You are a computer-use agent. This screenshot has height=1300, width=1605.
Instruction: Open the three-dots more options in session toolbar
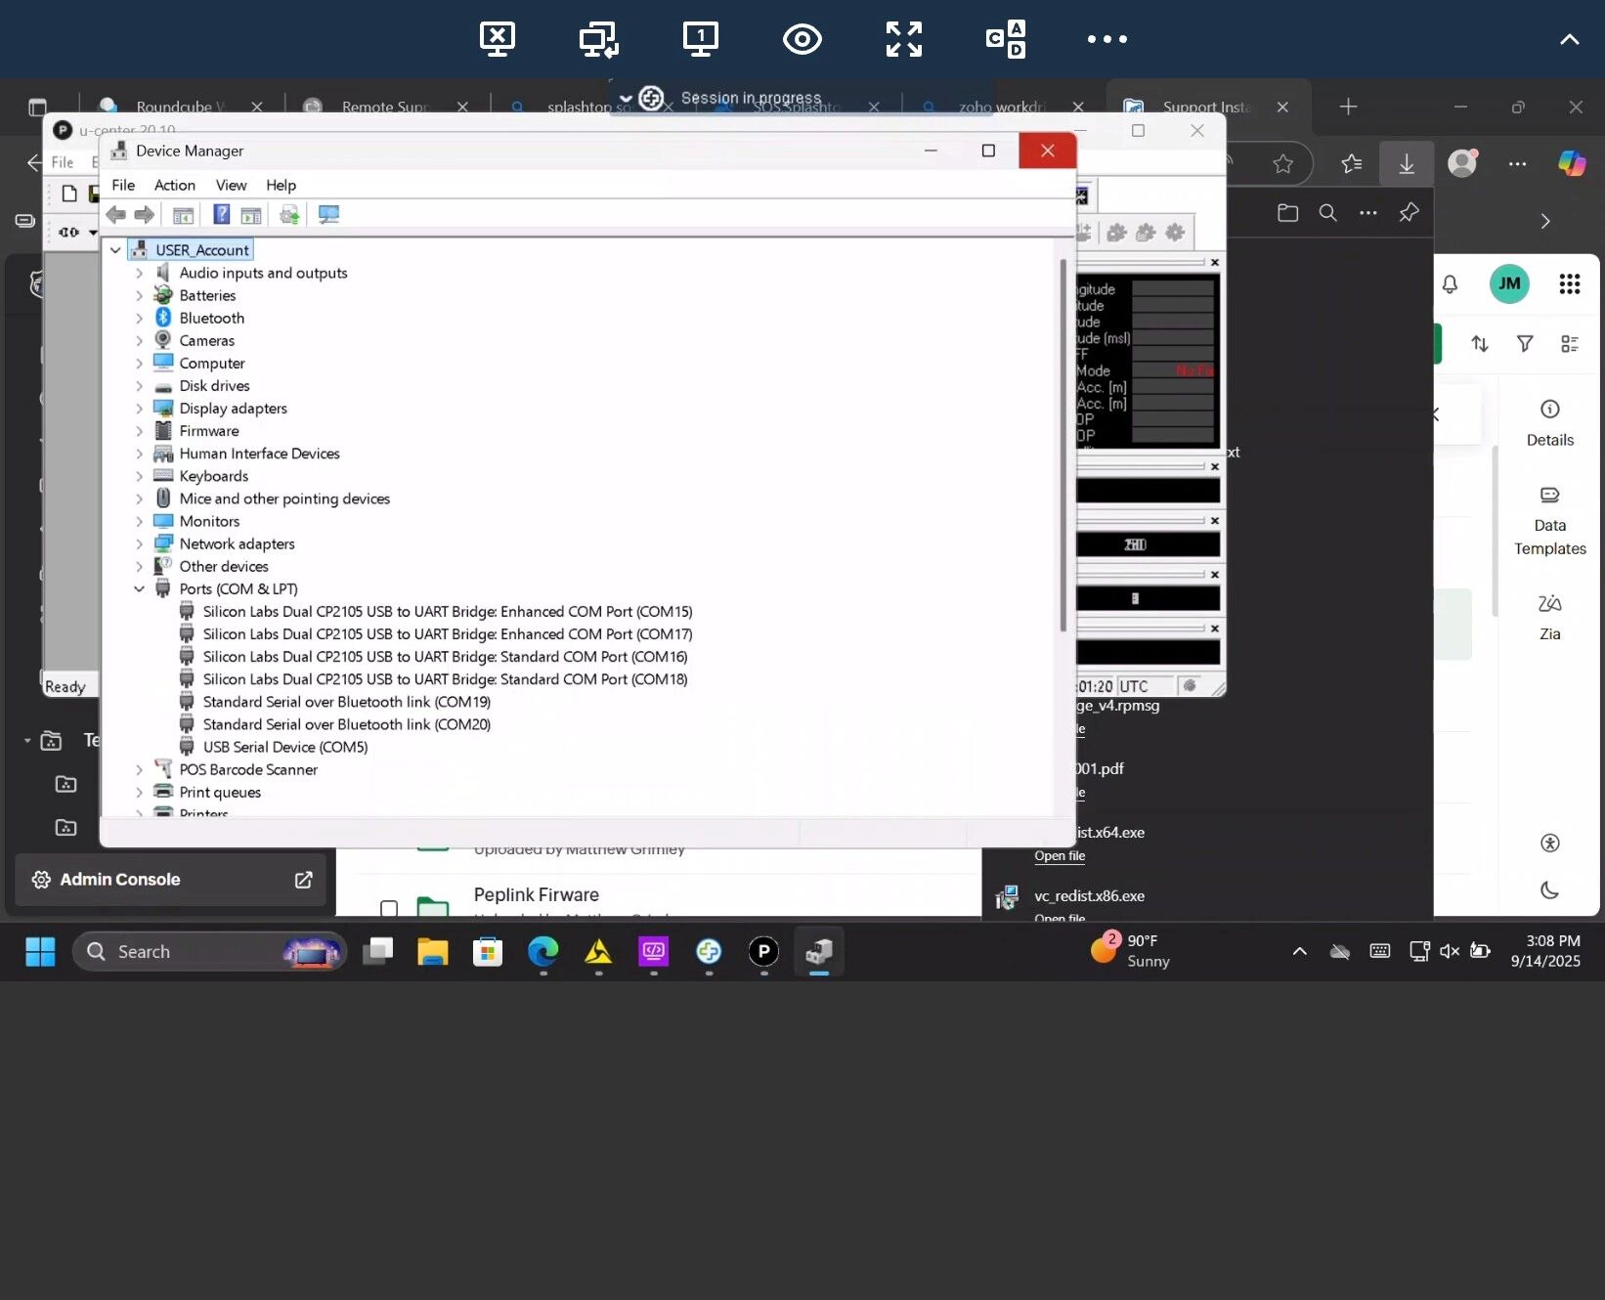coord(1107,39)
